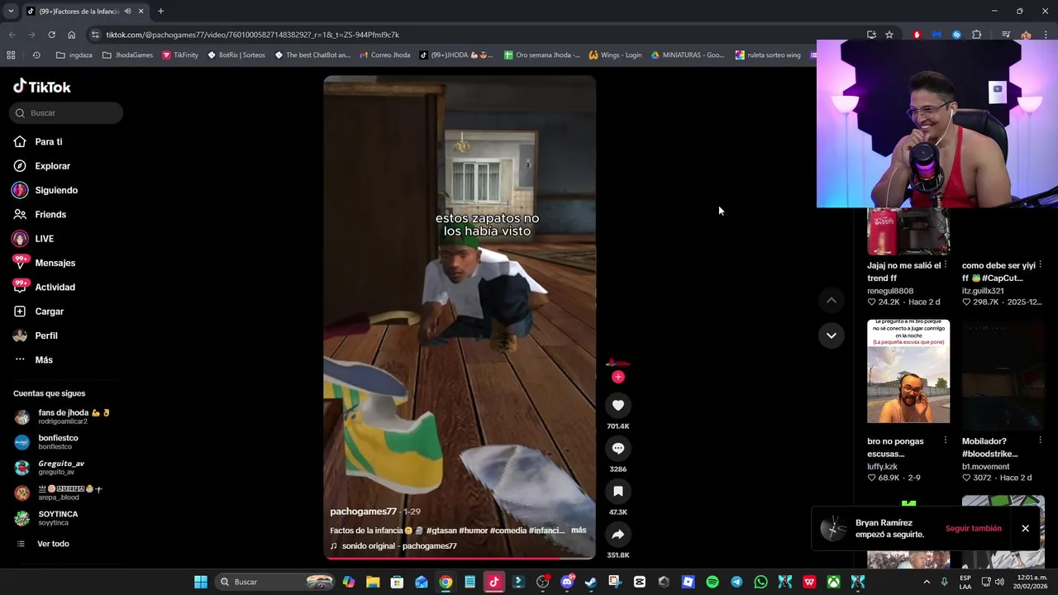Open Steam from the taskbar

(591, 582)
